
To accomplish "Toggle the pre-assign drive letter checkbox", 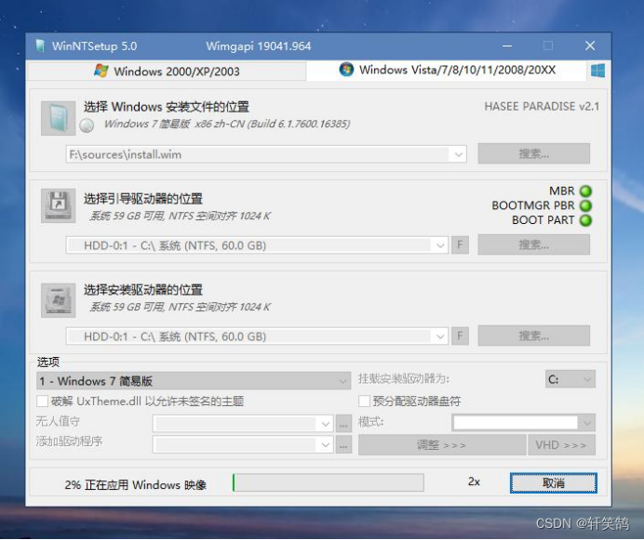I will [364, 401].
